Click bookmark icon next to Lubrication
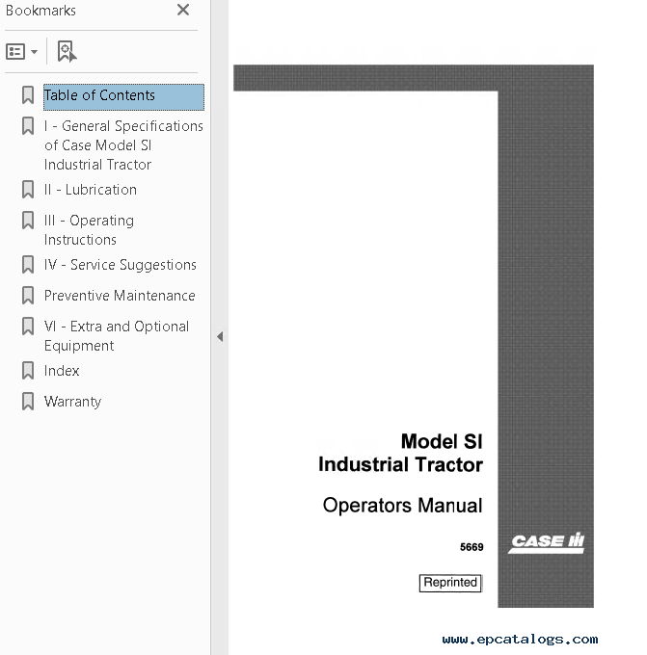Viewport: 647px width, 655px height. click(x=28, y=190)
